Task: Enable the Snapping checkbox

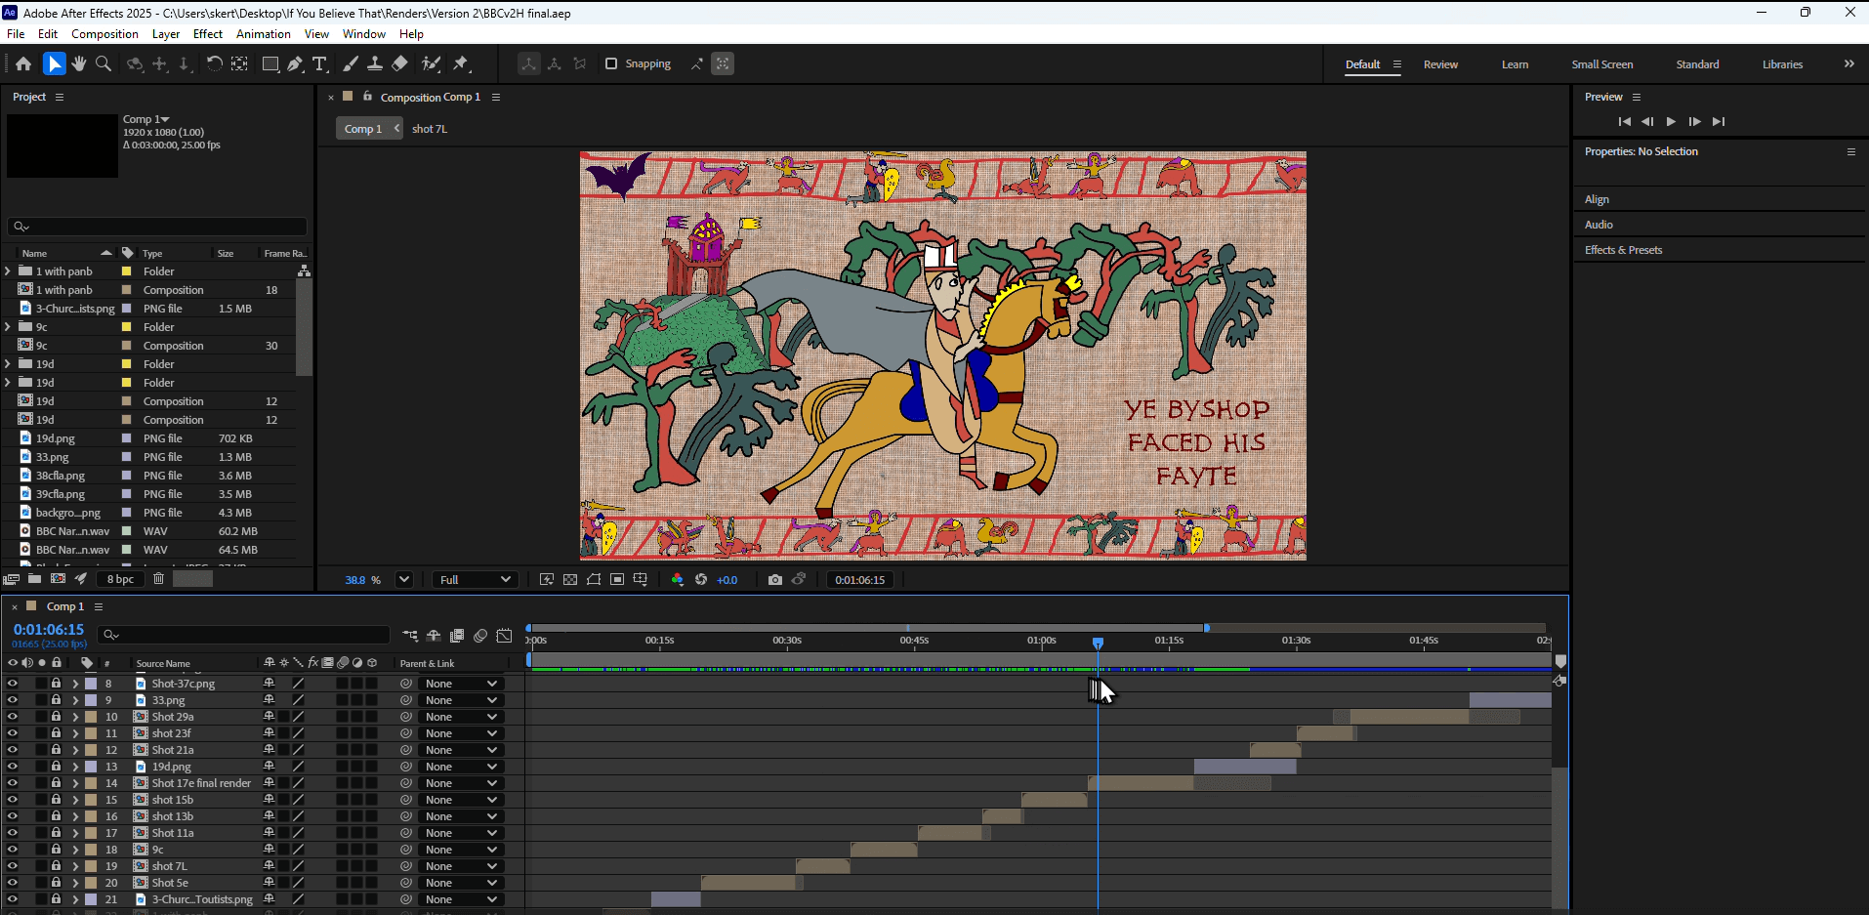Action: click(x=611, y=63)
